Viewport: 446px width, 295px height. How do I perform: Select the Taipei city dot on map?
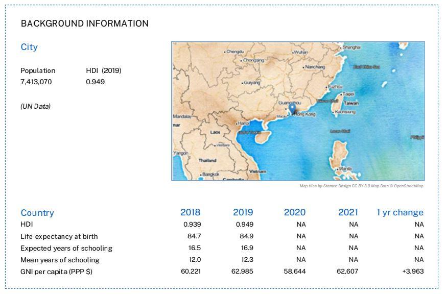point(342,94)
